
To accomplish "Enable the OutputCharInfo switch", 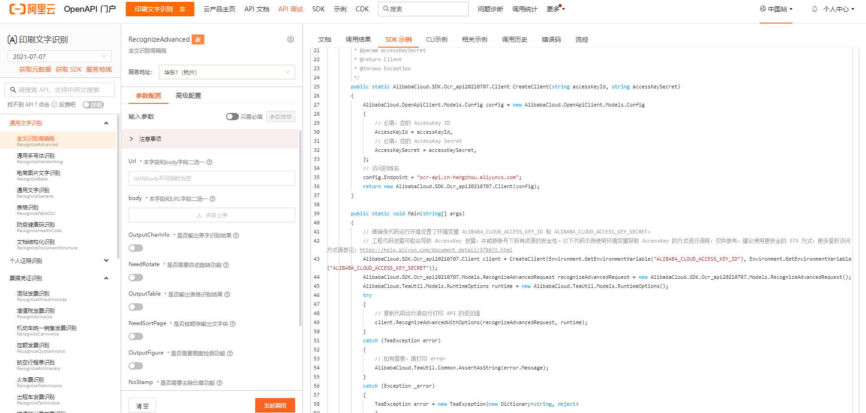I will 136,248.
